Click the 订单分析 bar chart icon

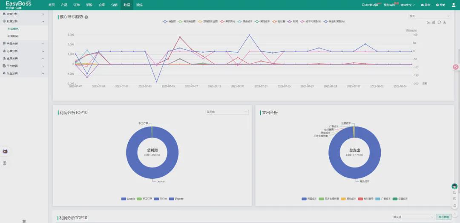point(4,51)
